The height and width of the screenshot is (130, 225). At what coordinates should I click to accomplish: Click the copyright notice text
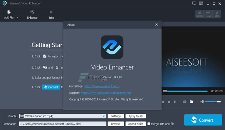click(106, 99)
